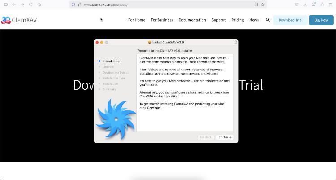Open the News page

pos(254,20)
